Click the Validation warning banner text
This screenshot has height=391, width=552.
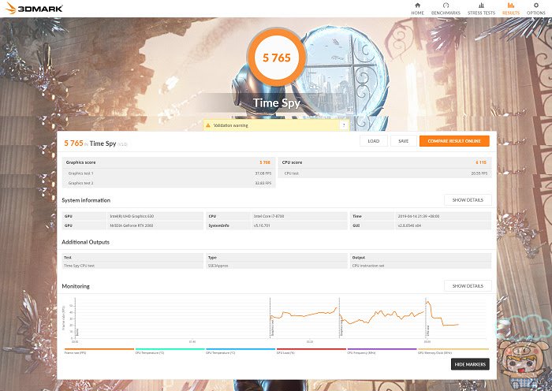pyautogui.click(x=230, y=125)
